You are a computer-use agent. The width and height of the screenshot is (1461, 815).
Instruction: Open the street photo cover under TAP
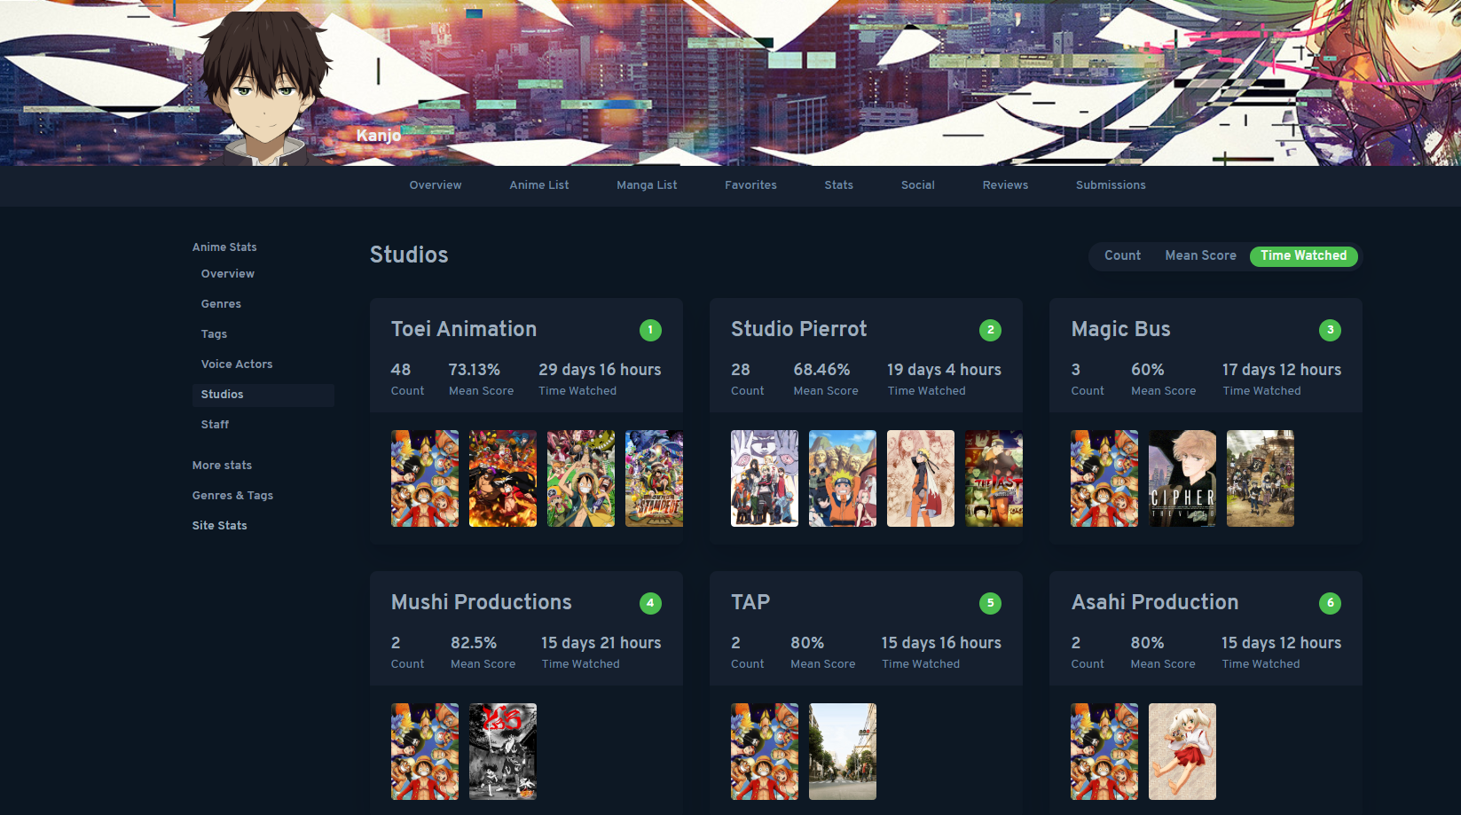click(843, 752)
